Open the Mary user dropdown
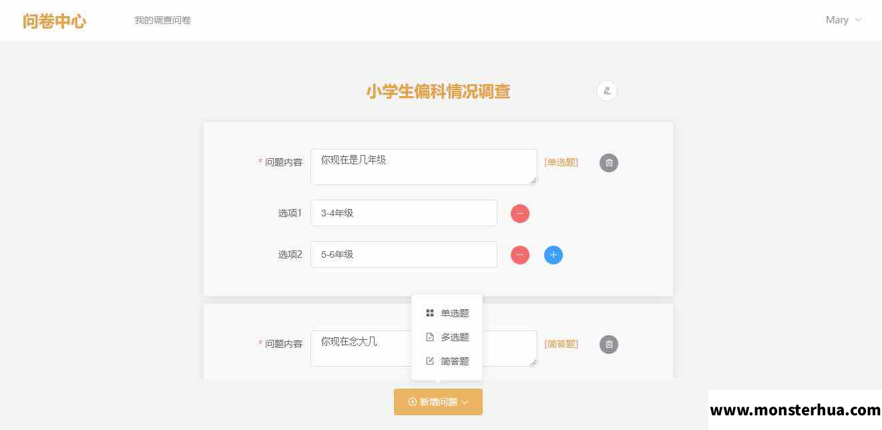Image resolution: width=882 pixels, height=430 pixels. click(843, 20)
